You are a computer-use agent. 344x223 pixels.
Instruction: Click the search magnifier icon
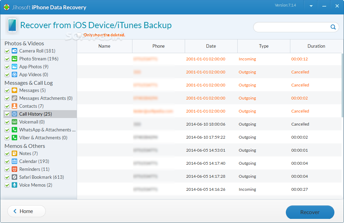(x=333, y=27)
